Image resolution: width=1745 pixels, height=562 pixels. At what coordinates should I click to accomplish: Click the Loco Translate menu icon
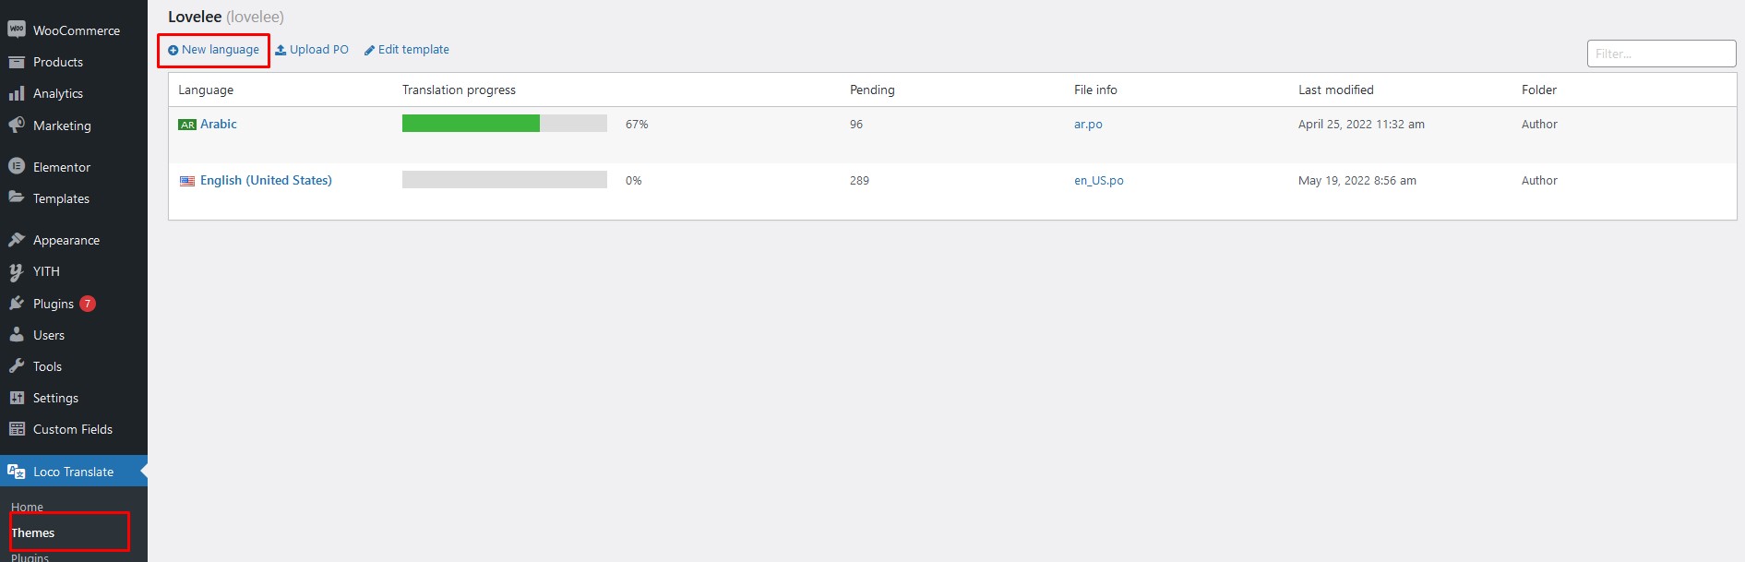pos(17,472)
